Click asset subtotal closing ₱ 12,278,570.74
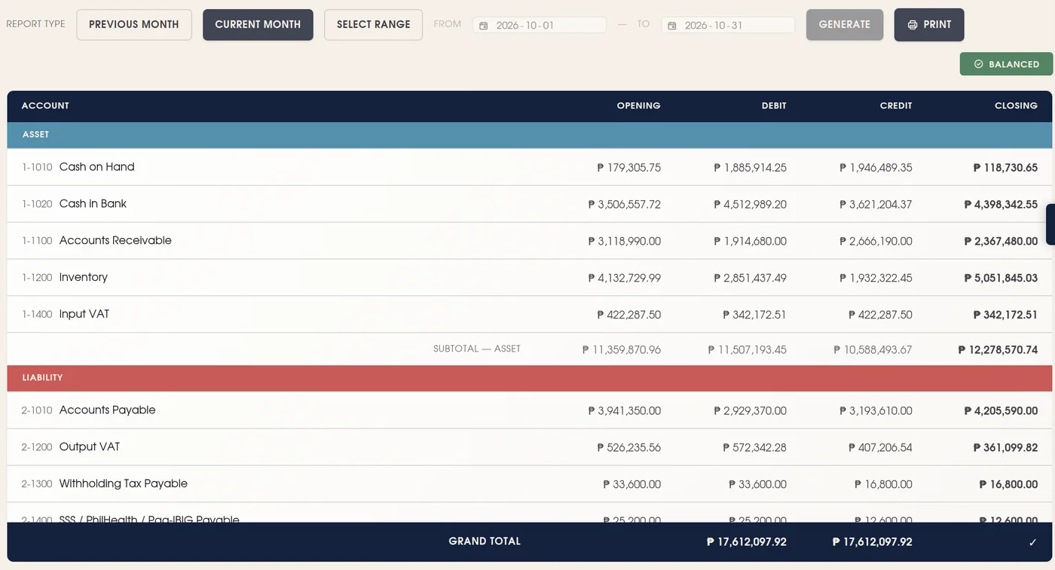 click(998, 350)
